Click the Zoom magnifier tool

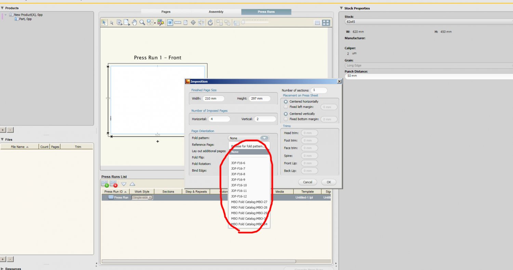[142, 23]
